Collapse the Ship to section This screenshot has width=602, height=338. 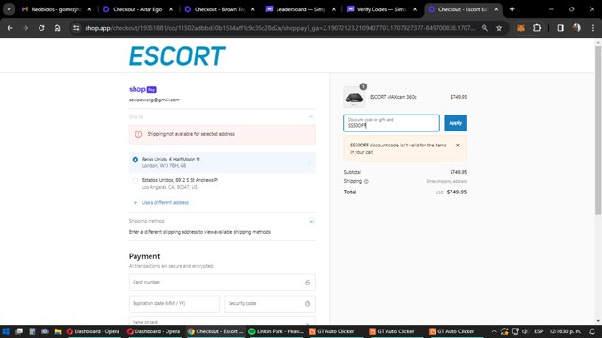click(311, 117)
